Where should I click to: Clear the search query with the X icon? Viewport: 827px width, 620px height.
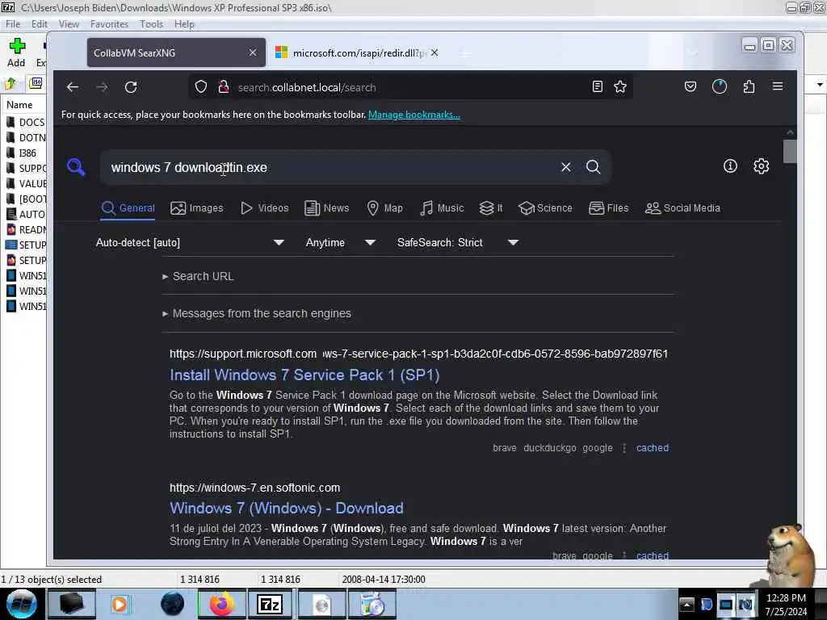(x=566, y=167)
